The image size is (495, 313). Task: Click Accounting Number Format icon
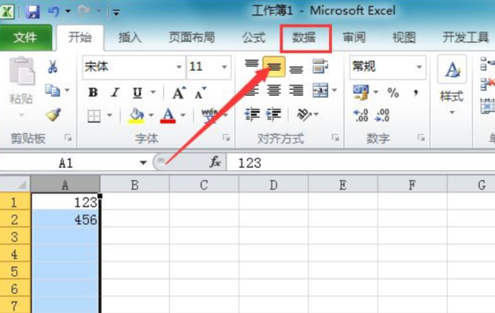(x=361, y=92)
